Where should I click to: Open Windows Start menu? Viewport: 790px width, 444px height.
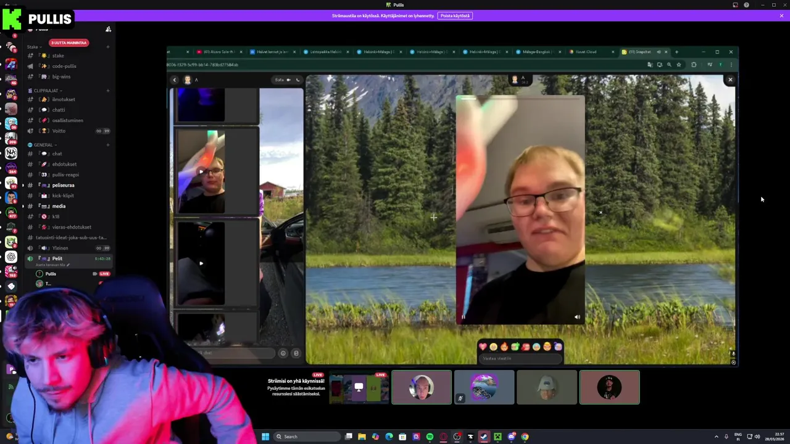[x=265, y=437]
